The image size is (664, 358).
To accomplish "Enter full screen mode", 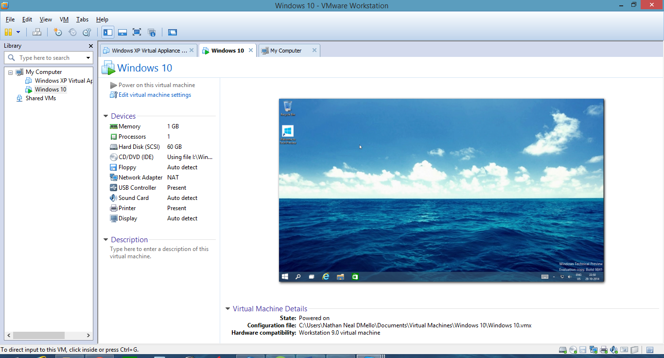I will click(x=137, y=32).
